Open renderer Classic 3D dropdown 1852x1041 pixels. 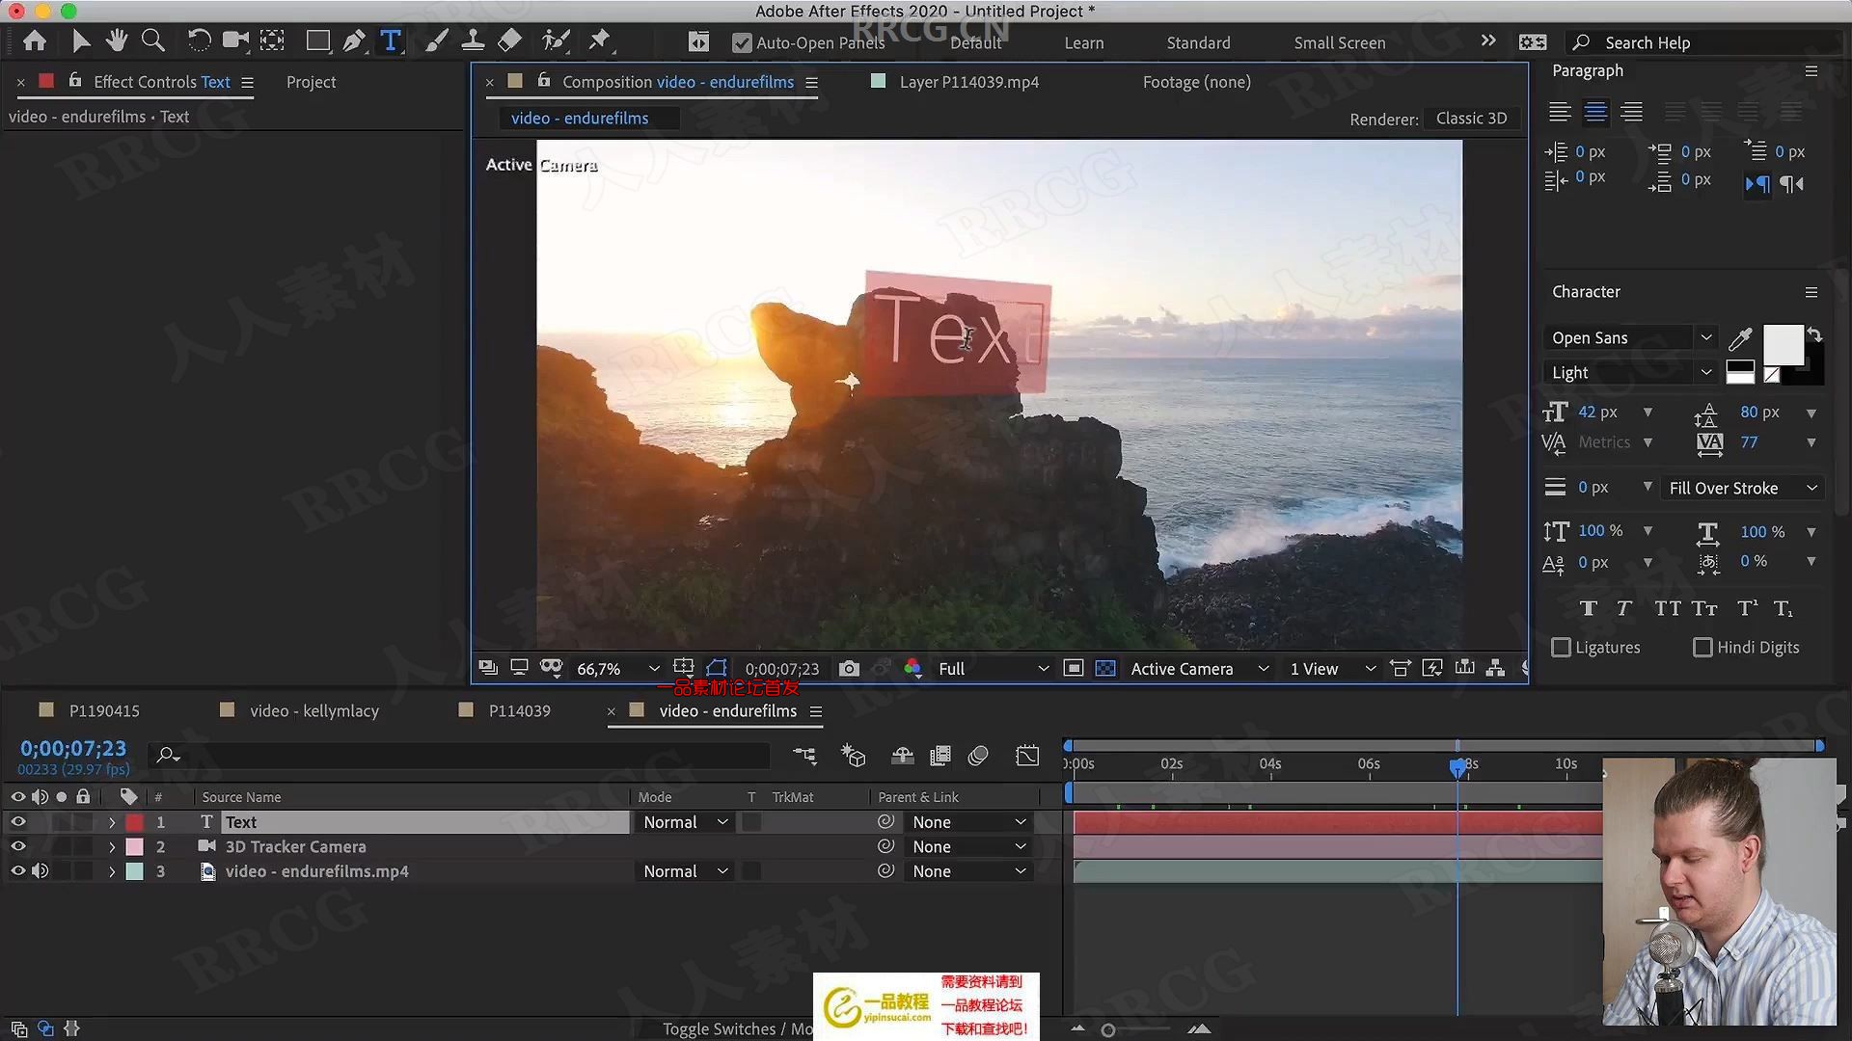click(1470, 117)
